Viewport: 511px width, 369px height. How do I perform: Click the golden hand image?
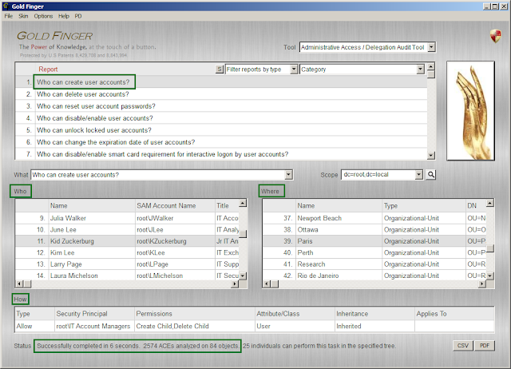tap(470, 111)
